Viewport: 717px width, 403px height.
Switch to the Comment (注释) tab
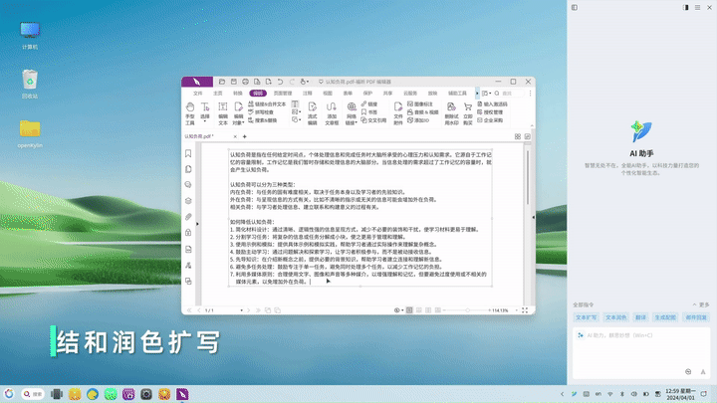point(308,94)
